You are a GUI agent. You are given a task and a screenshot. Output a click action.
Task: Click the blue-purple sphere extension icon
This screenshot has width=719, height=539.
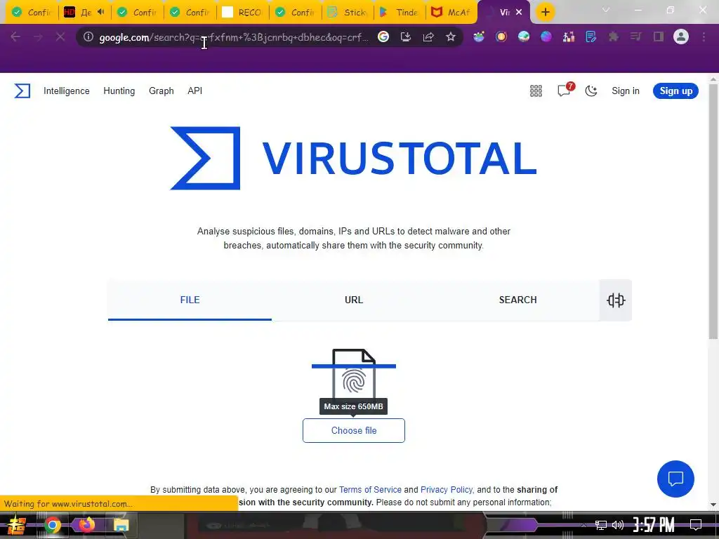point(546,36)
